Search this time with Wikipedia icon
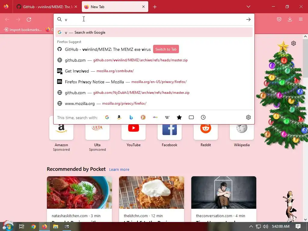 [x=167, y=118]
